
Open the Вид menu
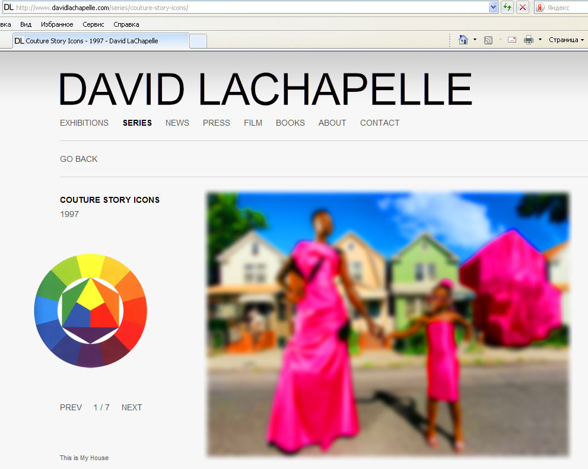tap(26, 24)
